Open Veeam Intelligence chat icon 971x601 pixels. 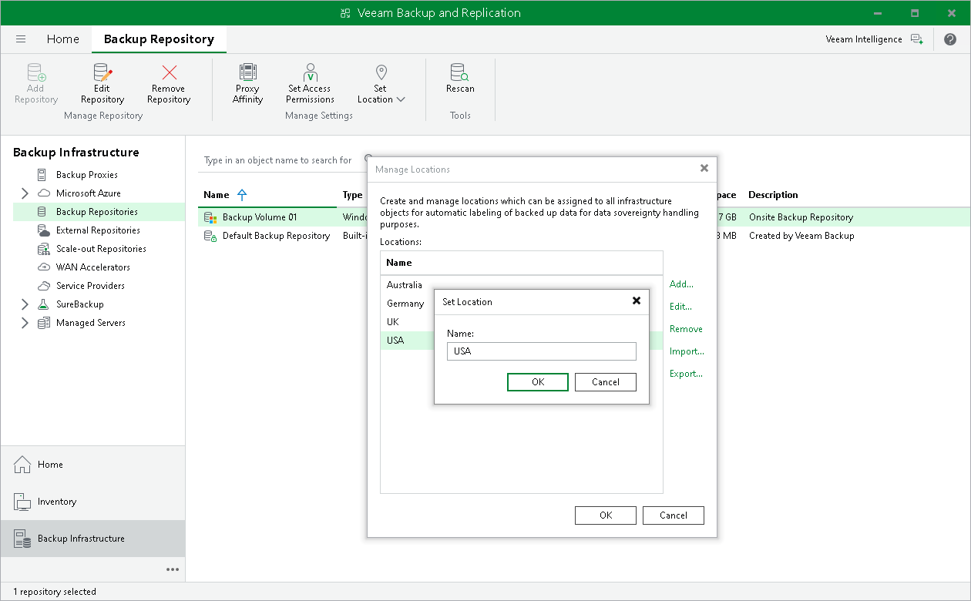[x=917, y=39]
